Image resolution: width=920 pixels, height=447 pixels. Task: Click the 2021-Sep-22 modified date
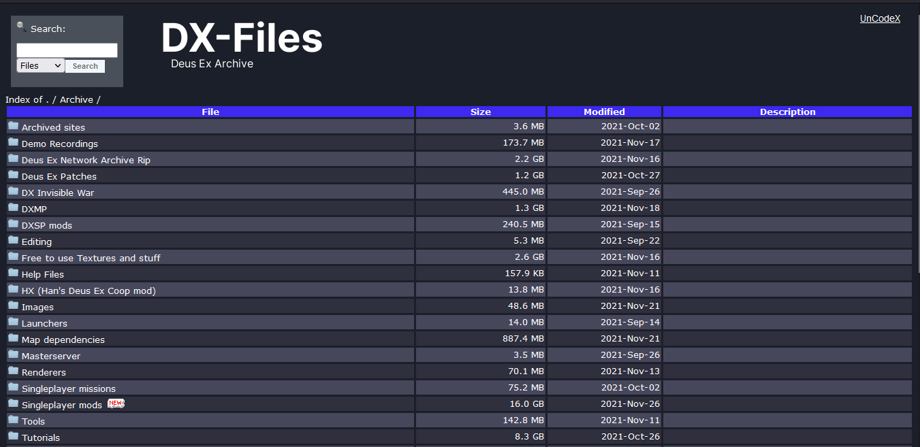click(x=631, y=240)
